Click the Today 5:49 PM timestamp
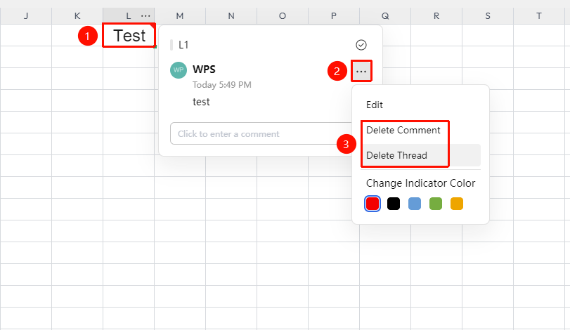Image resolution: width=570 pixels, height=330 pixels. [222, 84]
